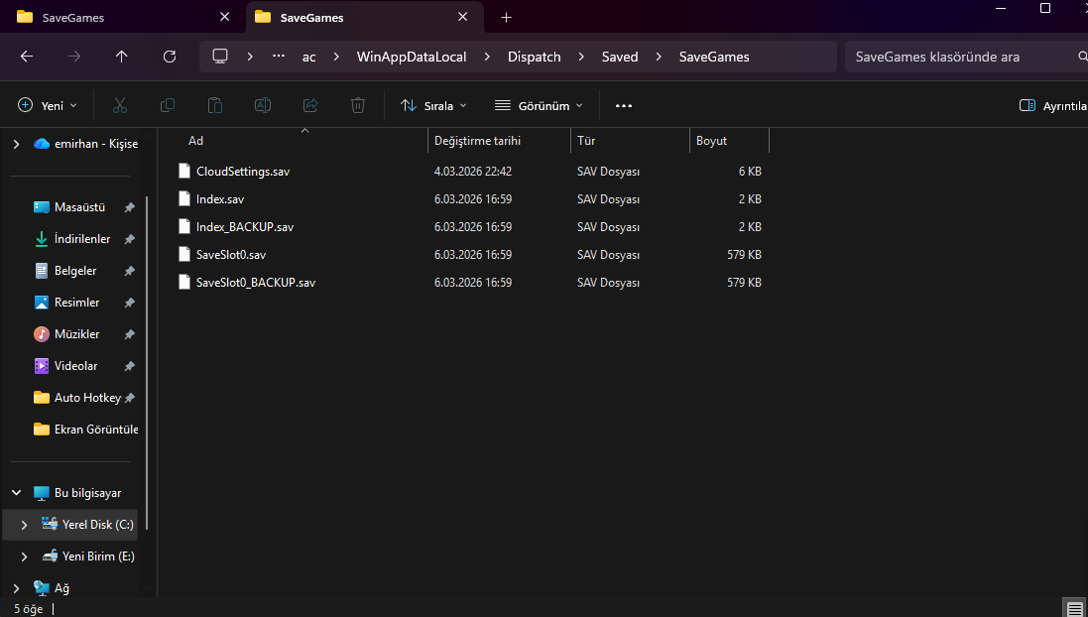Viewport: 1088px width, 617px height.
Task: Open the Sırala sort dropdown
Action: [x=433, y=105]
